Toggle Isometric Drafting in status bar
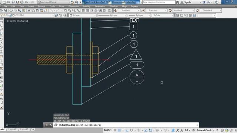This screenshot has width=237, height=133. point(138,130)
